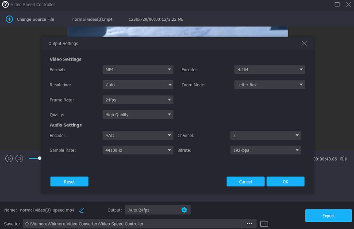Expand the Resolution Auto dropdown

(x=138, y=85)
